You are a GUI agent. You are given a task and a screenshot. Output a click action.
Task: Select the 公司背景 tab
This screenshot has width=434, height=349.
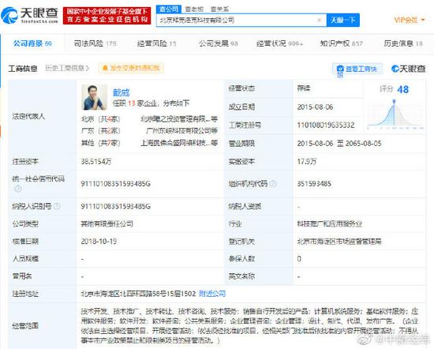pos(32,43)
